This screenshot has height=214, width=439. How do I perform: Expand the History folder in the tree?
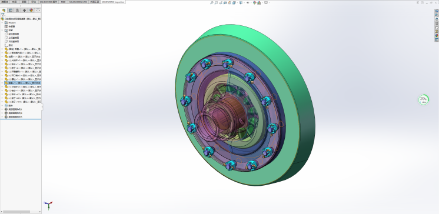click(2, 23)
